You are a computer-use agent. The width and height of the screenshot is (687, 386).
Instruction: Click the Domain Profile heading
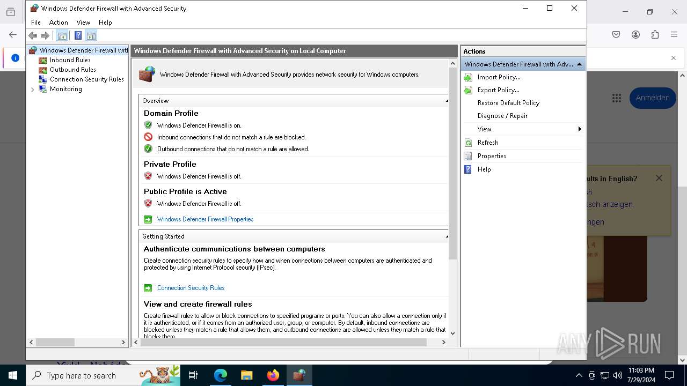[171, 113]
